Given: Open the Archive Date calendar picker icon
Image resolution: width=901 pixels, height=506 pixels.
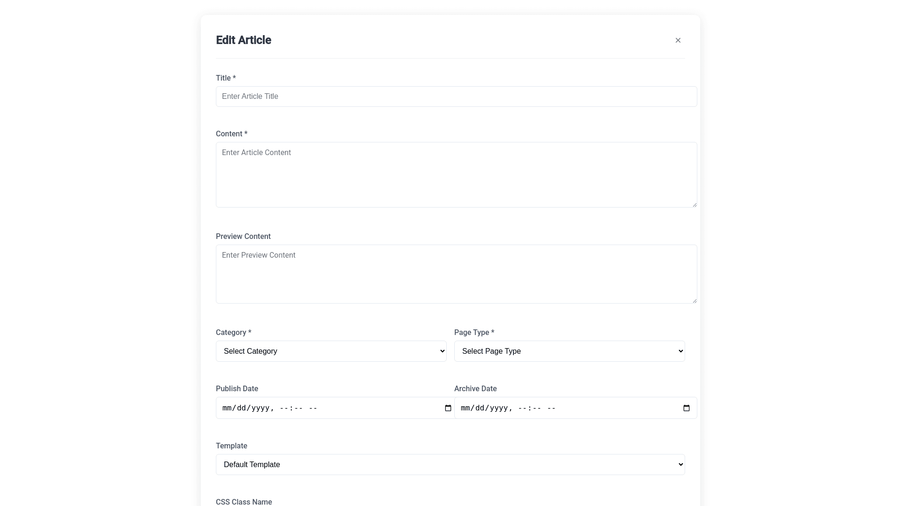Looking at the screenshot, I should click(687, 408).
